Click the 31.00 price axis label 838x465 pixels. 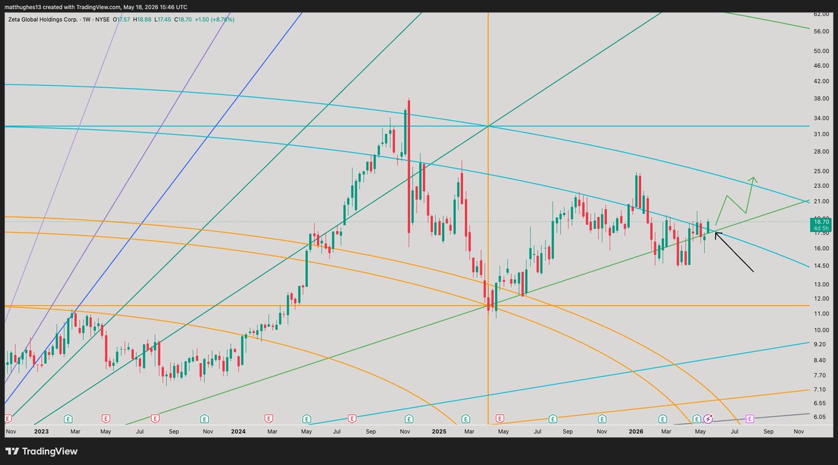[x=820, y=134]
